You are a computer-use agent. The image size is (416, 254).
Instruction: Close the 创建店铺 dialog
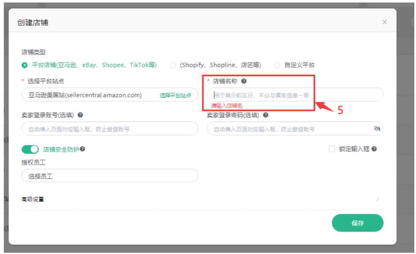(384, 22)
